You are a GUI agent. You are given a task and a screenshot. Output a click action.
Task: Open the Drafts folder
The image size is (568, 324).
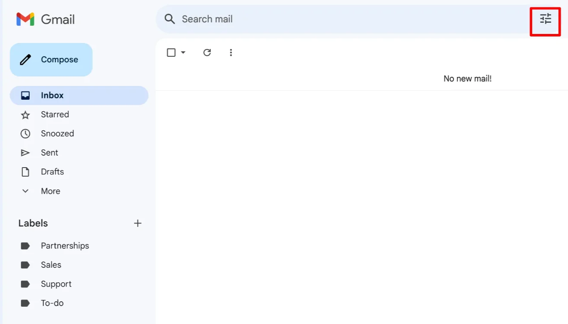(x=52, y=171)
